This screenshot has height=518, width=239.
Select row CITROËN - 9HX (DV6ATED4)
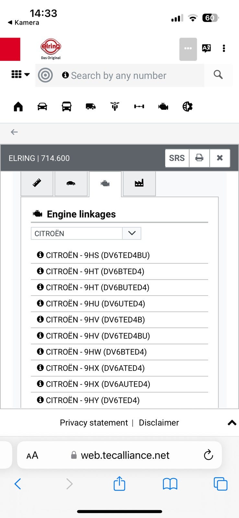tap(119, 368)
